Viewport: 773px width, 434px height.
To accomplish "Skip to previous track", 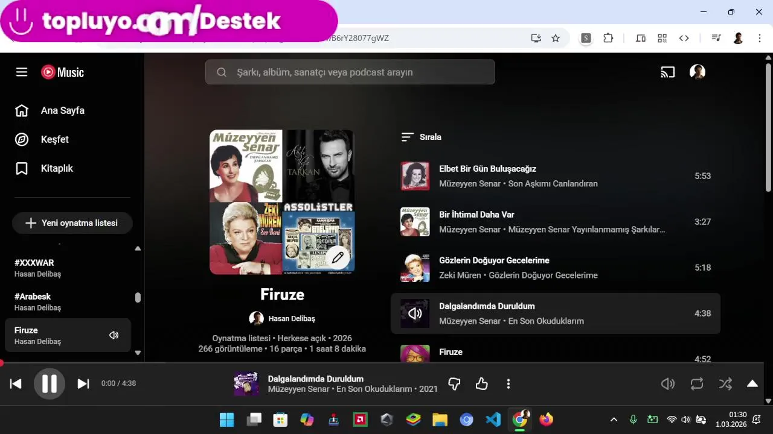I will 16,384.
